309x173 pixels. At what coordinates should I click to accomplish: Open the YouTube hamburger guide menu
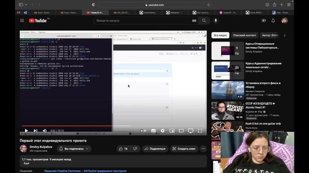click(x=22, y=21)
